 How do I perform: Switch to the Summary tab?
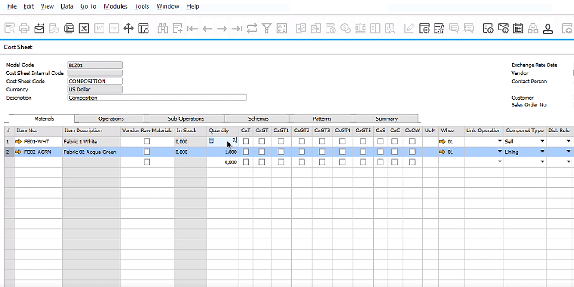386,119
